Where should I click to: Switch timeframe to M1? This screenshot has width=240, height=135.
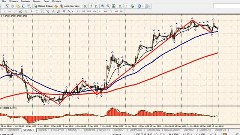coord(78,11)
